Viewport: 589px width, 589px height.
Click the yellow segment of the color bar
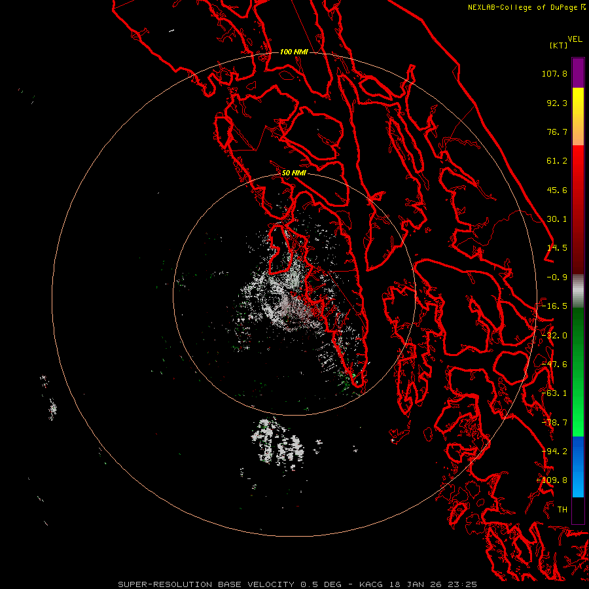pos(578,98)
